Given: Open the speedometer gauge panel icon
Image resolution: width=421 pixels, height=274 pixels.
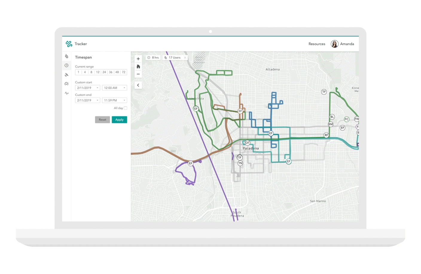Looking at the screenshot, I should (66, 84).
